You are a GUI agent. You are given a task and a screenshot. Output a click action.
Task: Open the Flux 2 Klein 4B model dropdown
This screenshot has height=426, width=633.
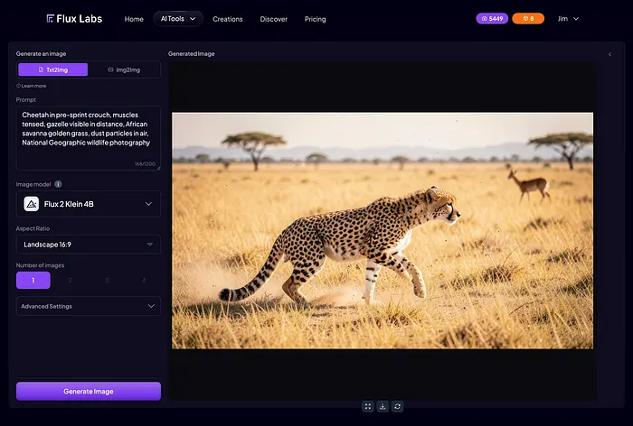click(x=89, y=204)
